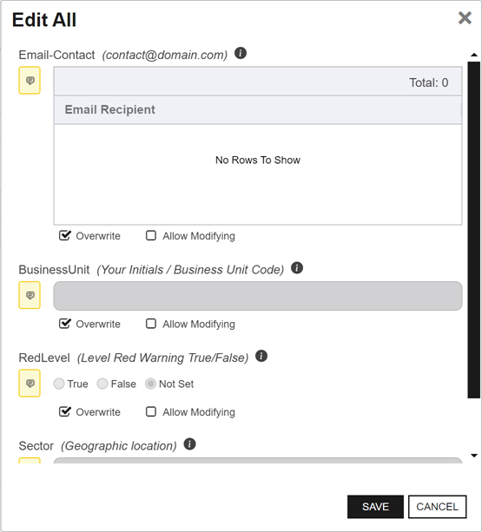Open the RedLevel yellow comment icon
This screenshot has height=532, width=482.
tap(30, 383)
